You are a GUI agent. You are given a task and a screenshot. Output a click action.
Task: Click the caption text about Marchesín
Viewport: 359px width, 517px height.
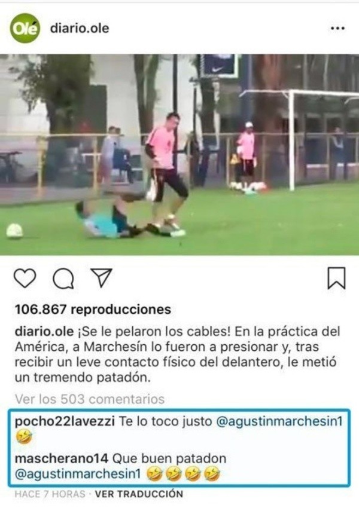coord(177,354)
